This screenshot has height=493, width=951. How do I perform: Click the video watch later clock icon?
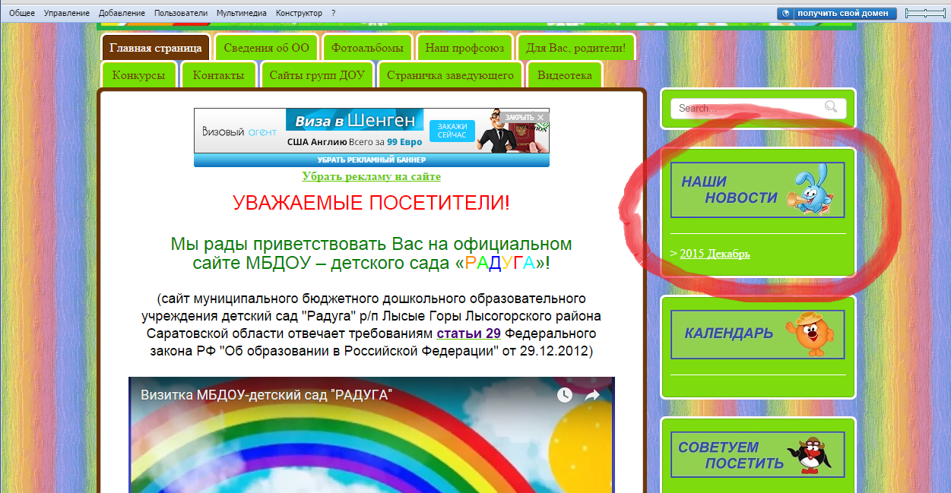coord(564,395)
